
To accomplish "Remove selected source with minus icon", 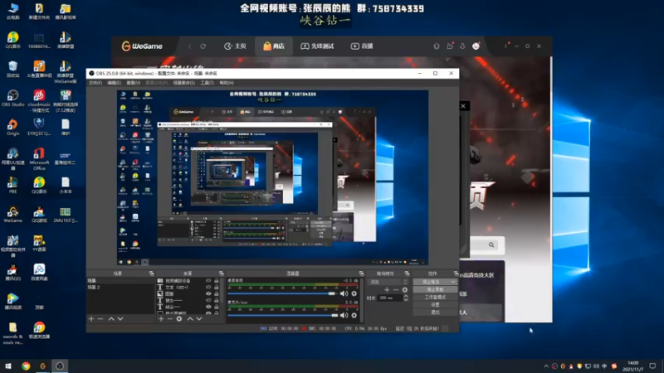I will (x=170, y=319).
